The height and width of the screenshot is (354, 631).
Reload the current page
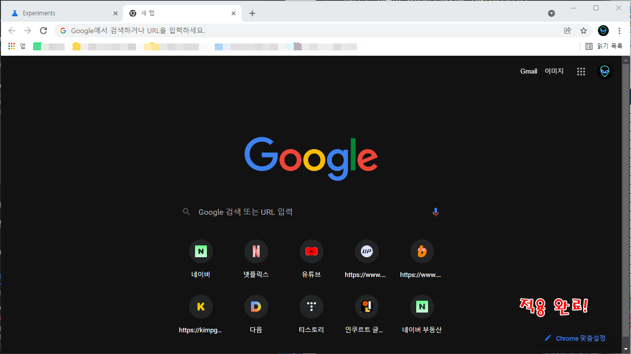tap(43, 31)
